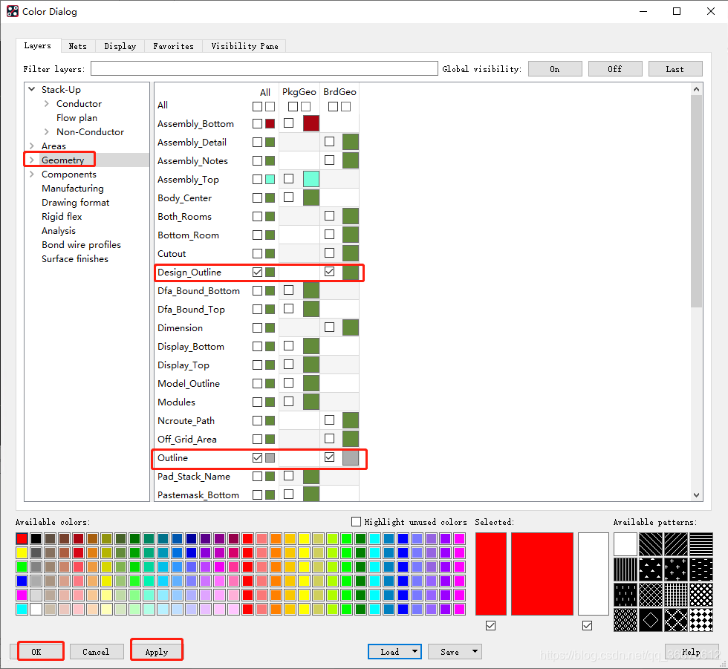Confirm with the OK button
The height and width of the screenshot is (669, 728).
[36, 651]
